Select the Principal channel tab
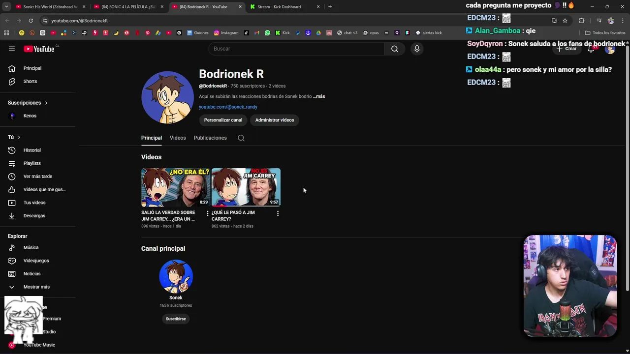The height and width of the screenshot is (354, 630). click(152, 138)
